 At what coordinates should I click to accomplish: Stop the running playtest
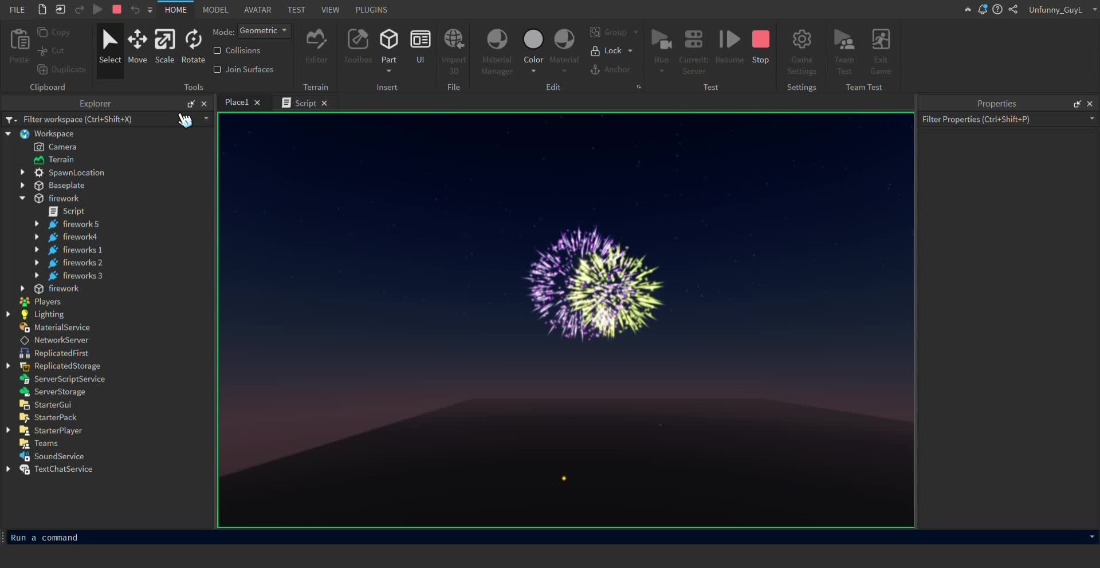[760, 46]
